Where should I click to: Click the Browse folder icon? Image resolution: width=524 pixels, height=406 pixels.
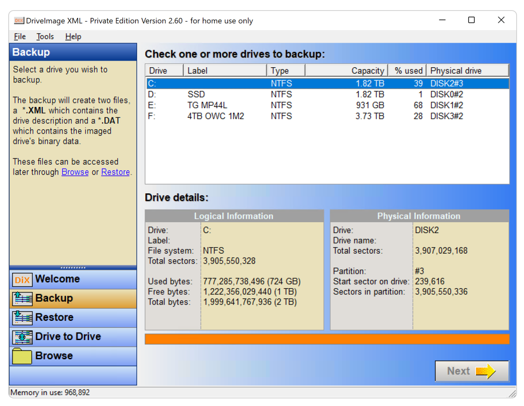(22, 356)
